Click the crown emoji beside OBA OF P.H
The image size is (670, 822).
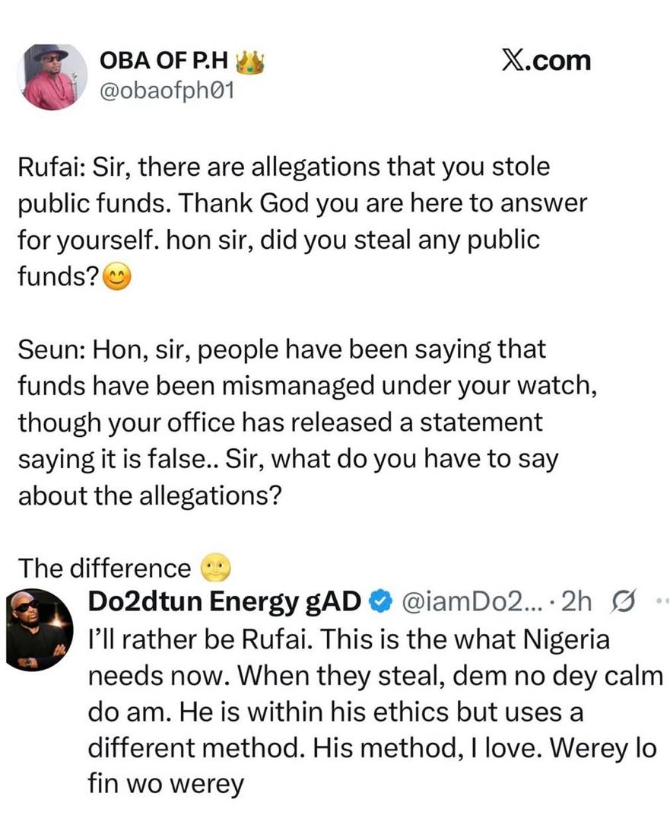click(250, 62)
